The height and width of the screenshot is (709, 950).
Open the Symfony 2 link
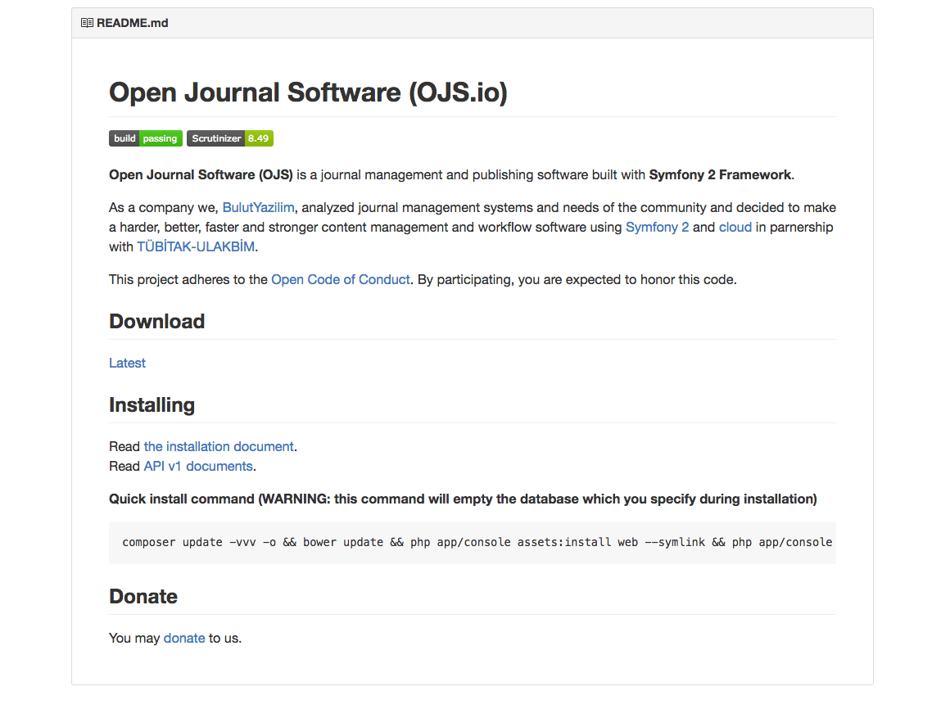point(657,227)
